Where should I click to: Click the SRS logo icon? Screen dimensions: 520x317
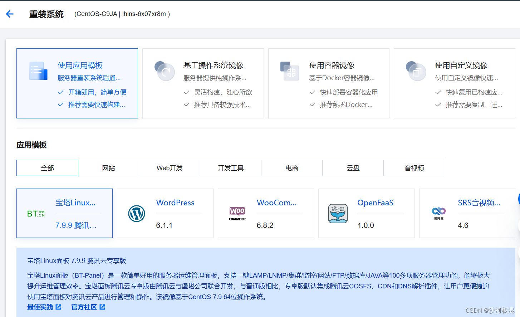[439, 214]
